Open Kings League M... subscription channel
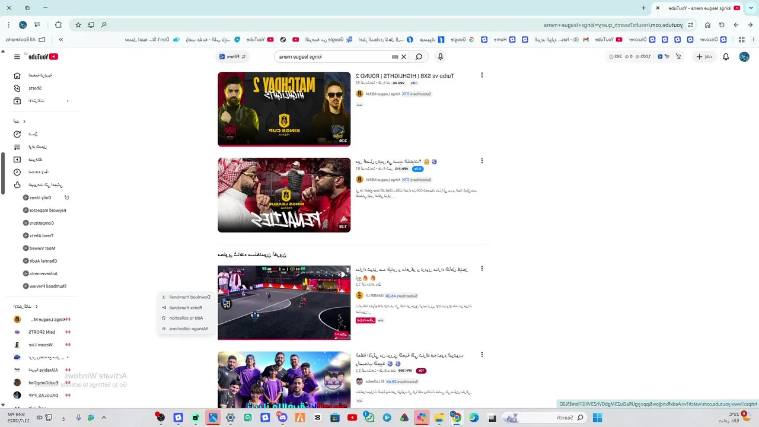759x427 pixels. coord(42,320)
